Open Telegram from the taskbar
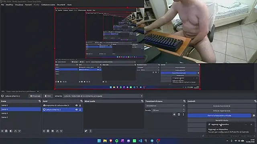Viewport: 257px width, 144px height. click(152, 141)
